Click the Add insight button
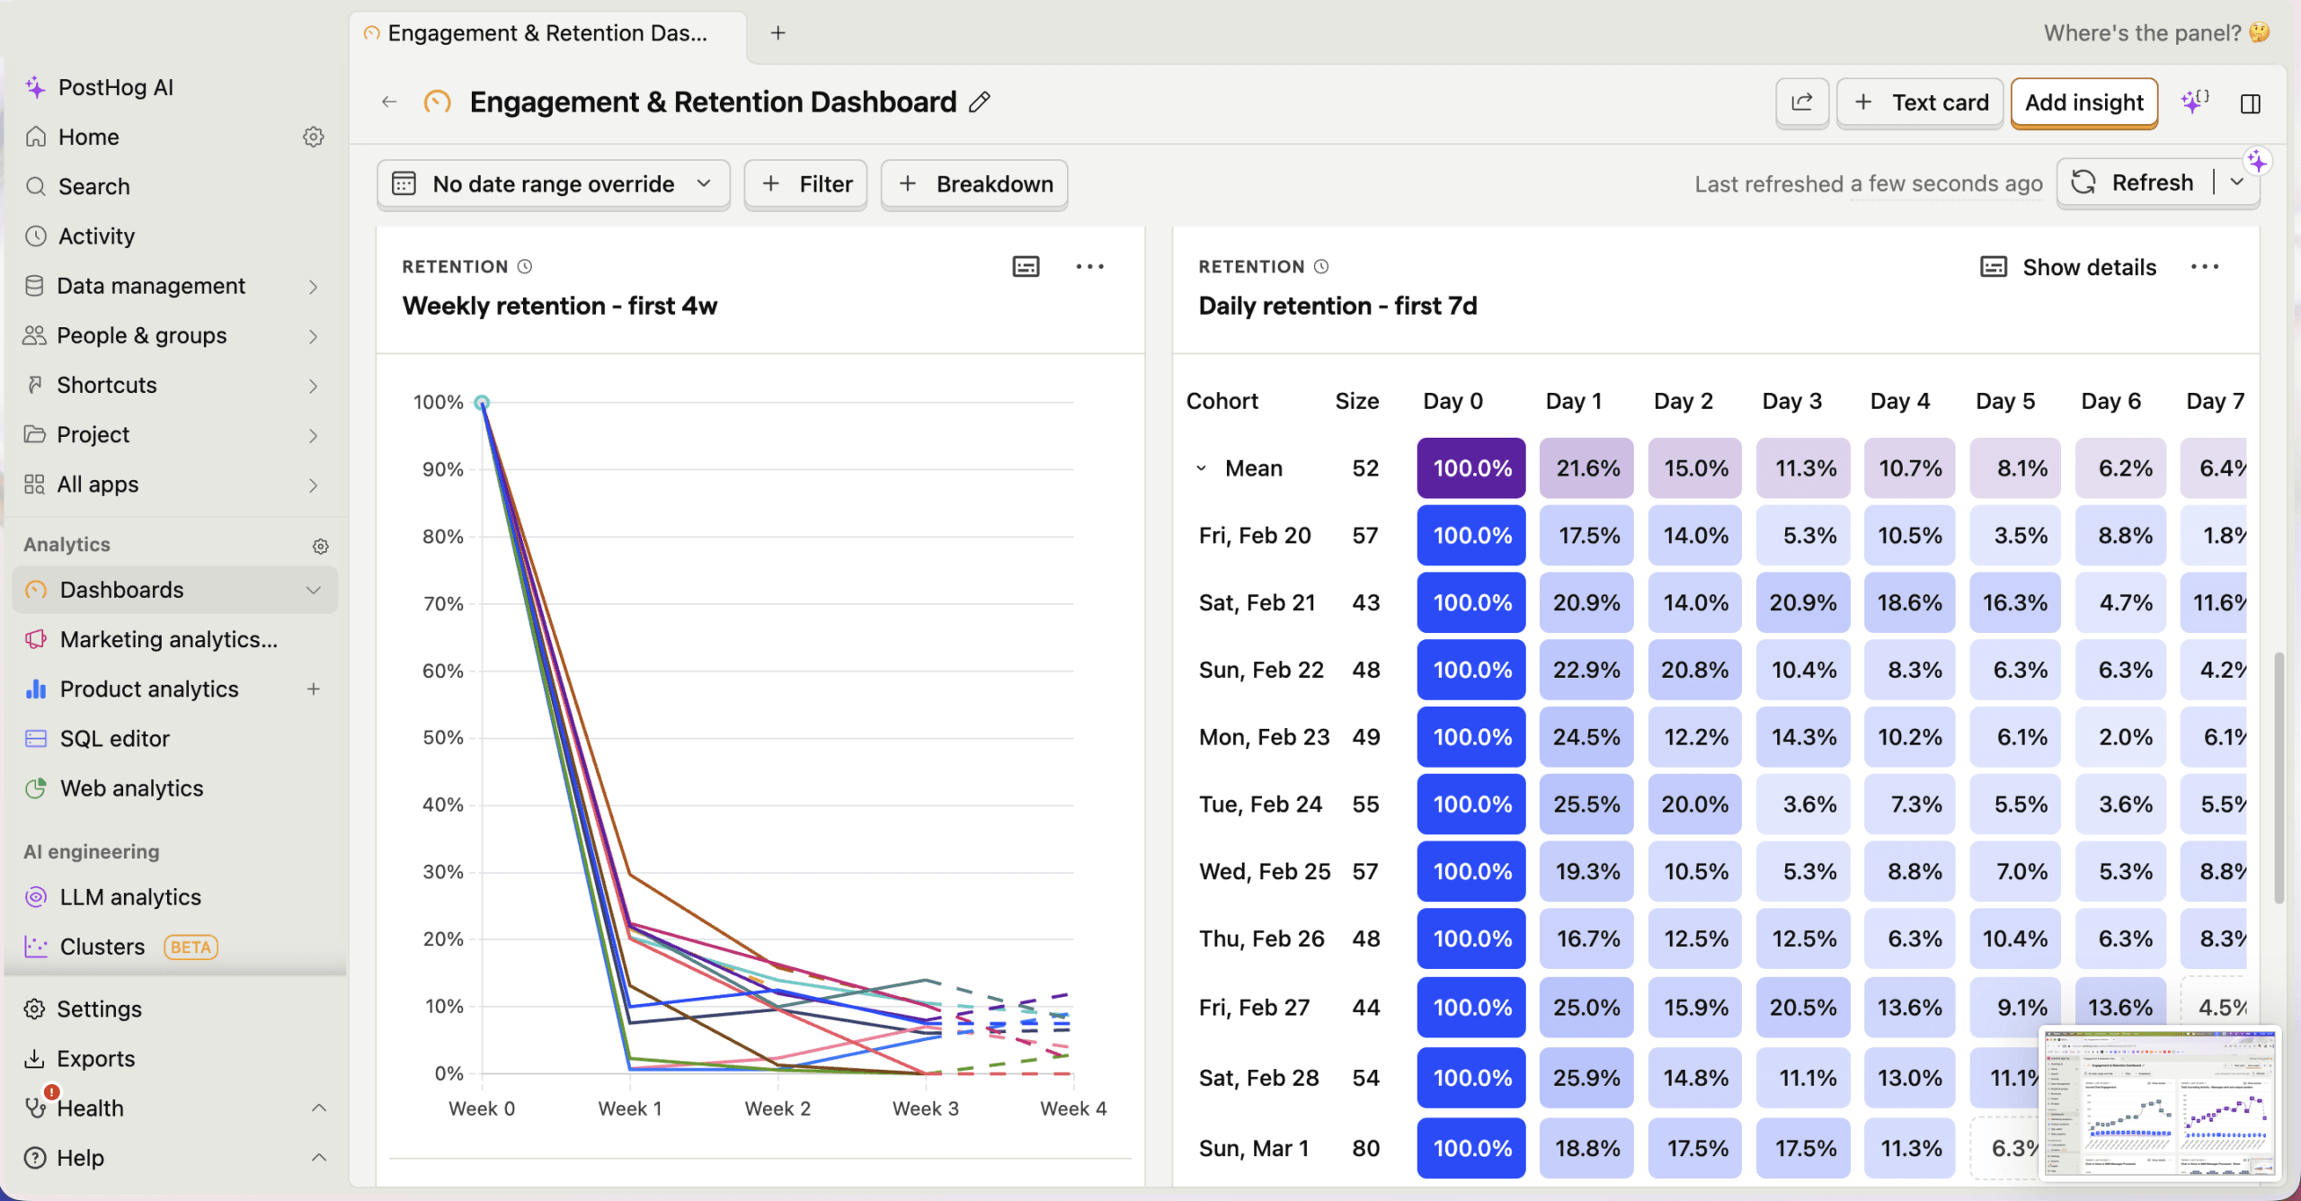The image size is (2301, 1201). [x=2083, y=102]
